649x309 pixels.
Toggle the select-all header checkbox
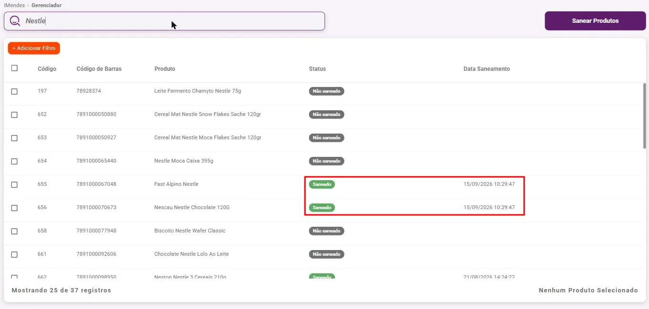(x=14, y=68)
